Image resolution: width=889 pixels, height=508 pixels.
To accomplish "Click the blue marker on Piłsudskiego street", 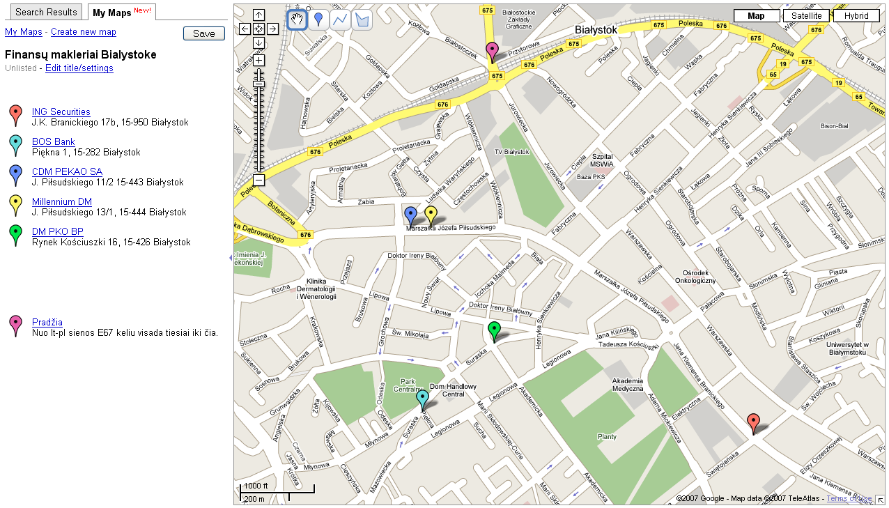I will tap(411, 217).
